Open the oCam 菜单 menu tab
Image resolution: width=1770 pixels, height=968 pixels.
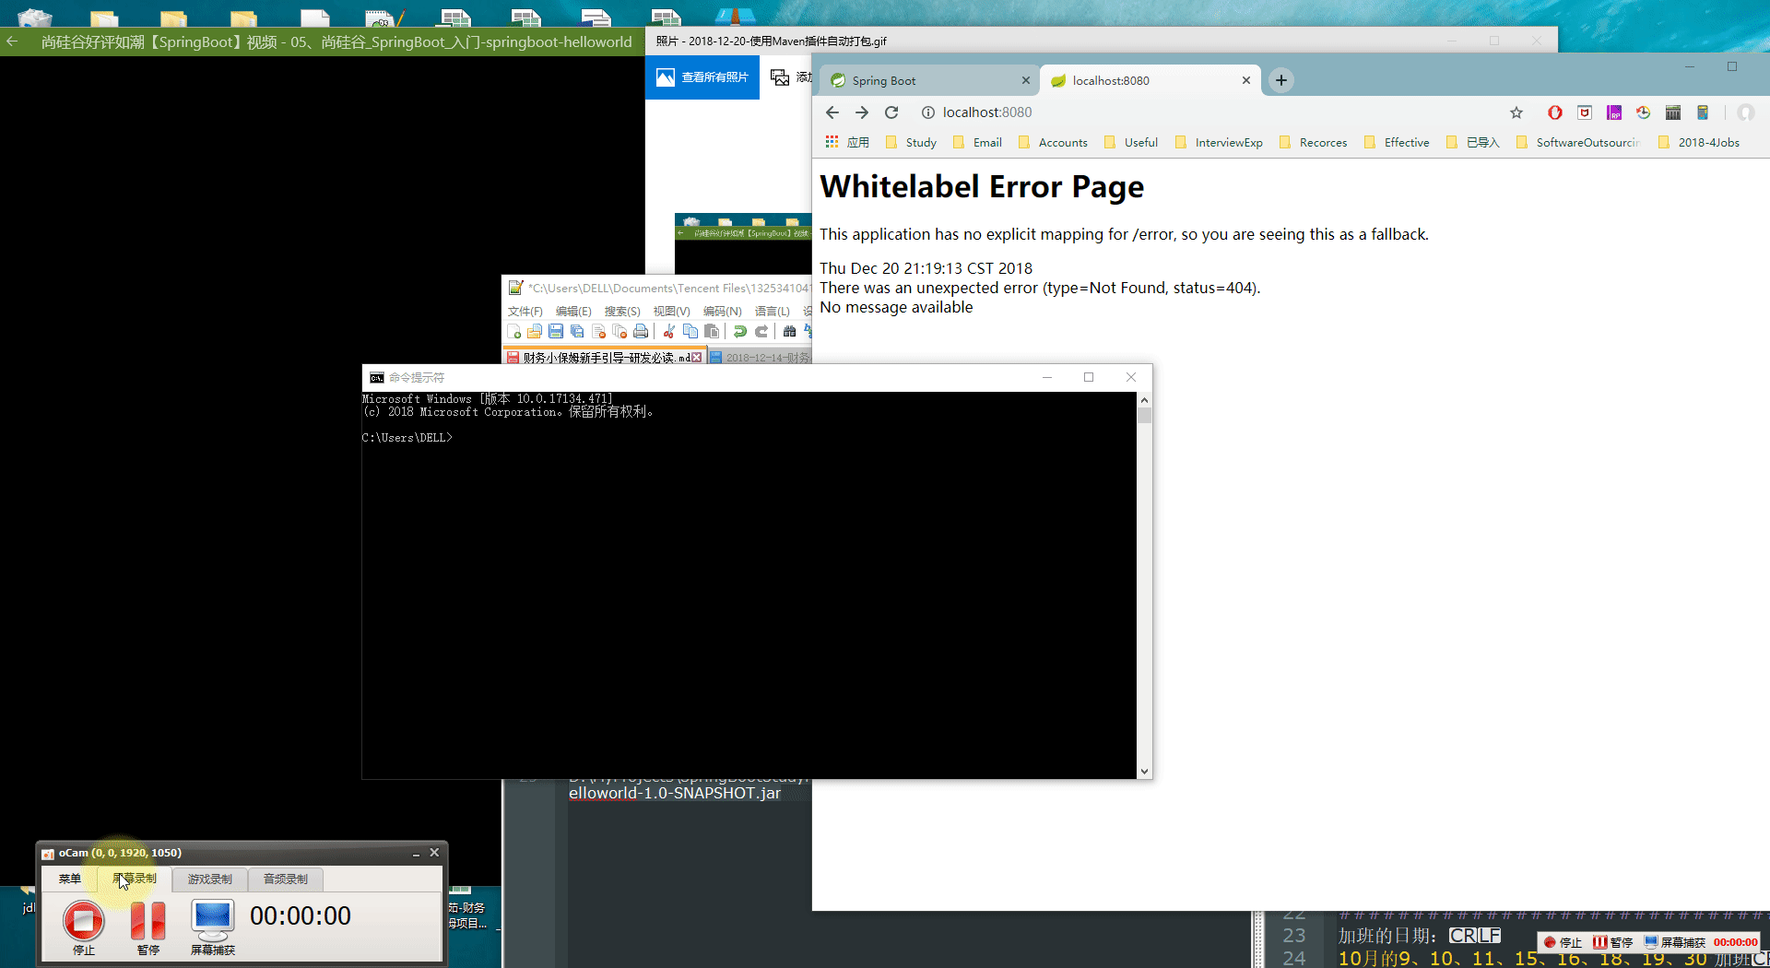tap(70, 879)
